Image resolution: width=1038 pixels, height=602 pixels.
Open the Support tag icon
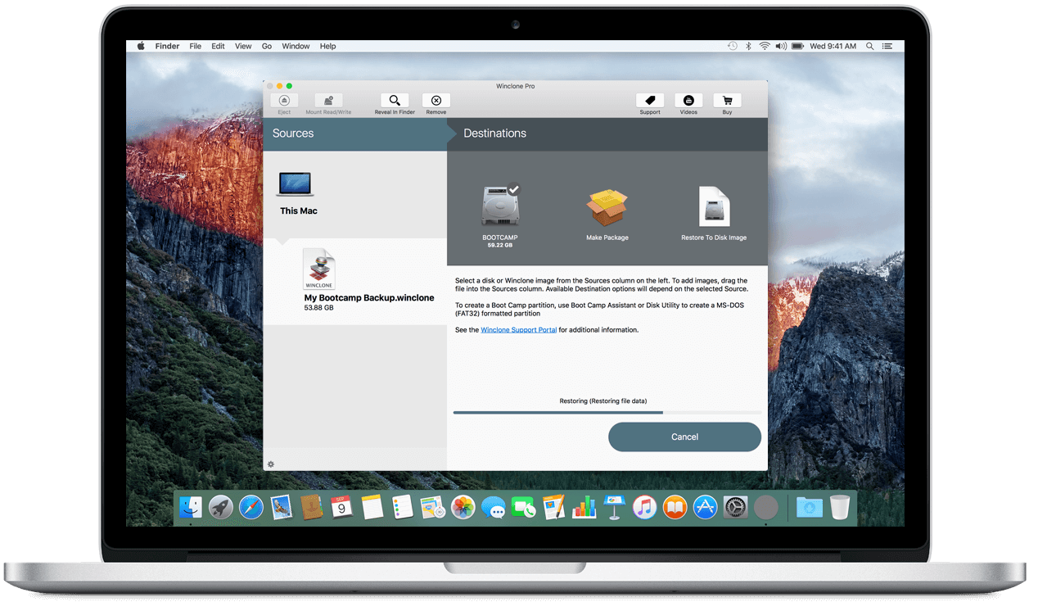pos(650,100)
